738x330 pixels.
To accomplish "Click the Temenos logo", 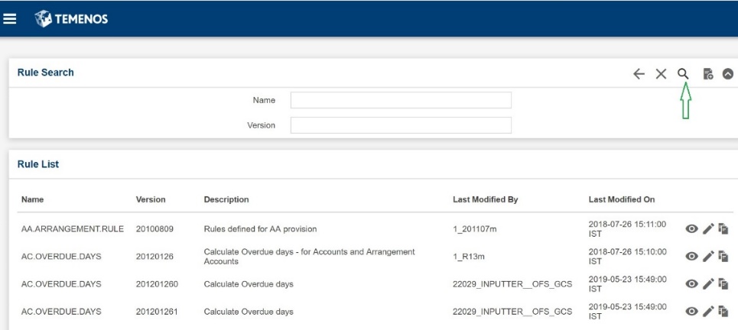I will (x=71, y=19).
